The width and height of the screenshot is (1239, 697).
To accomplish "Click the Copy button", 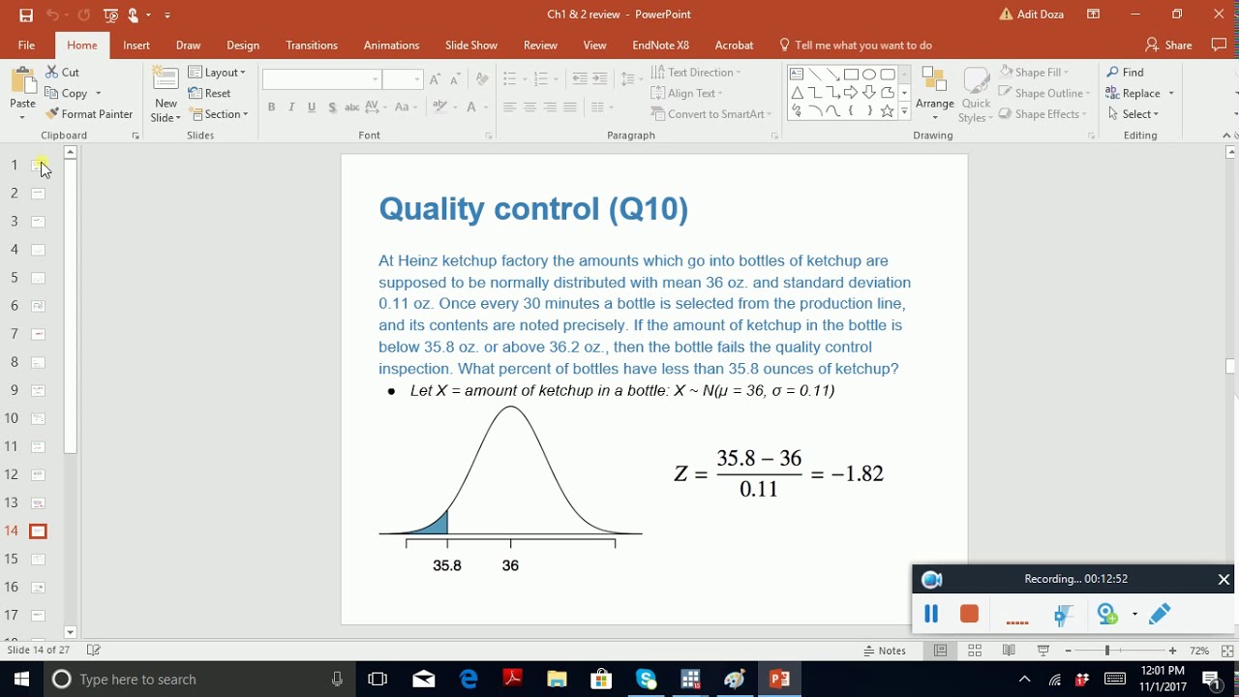I will pos(73,94).
